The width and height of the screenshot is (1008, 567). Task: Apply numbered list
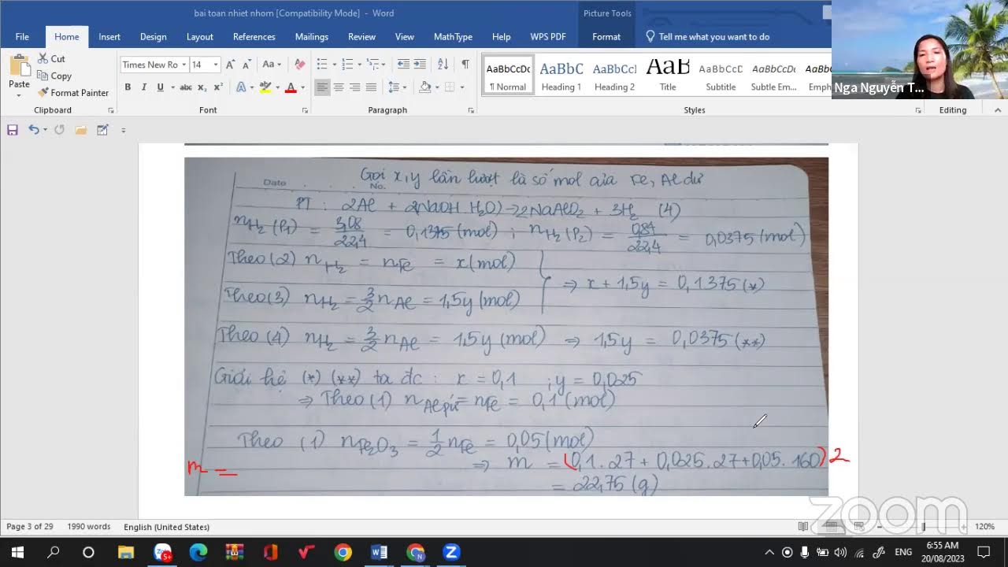tap(348, 65)
